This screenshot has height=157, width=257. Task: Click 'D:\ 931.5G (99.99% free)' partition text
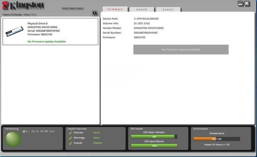40,131
